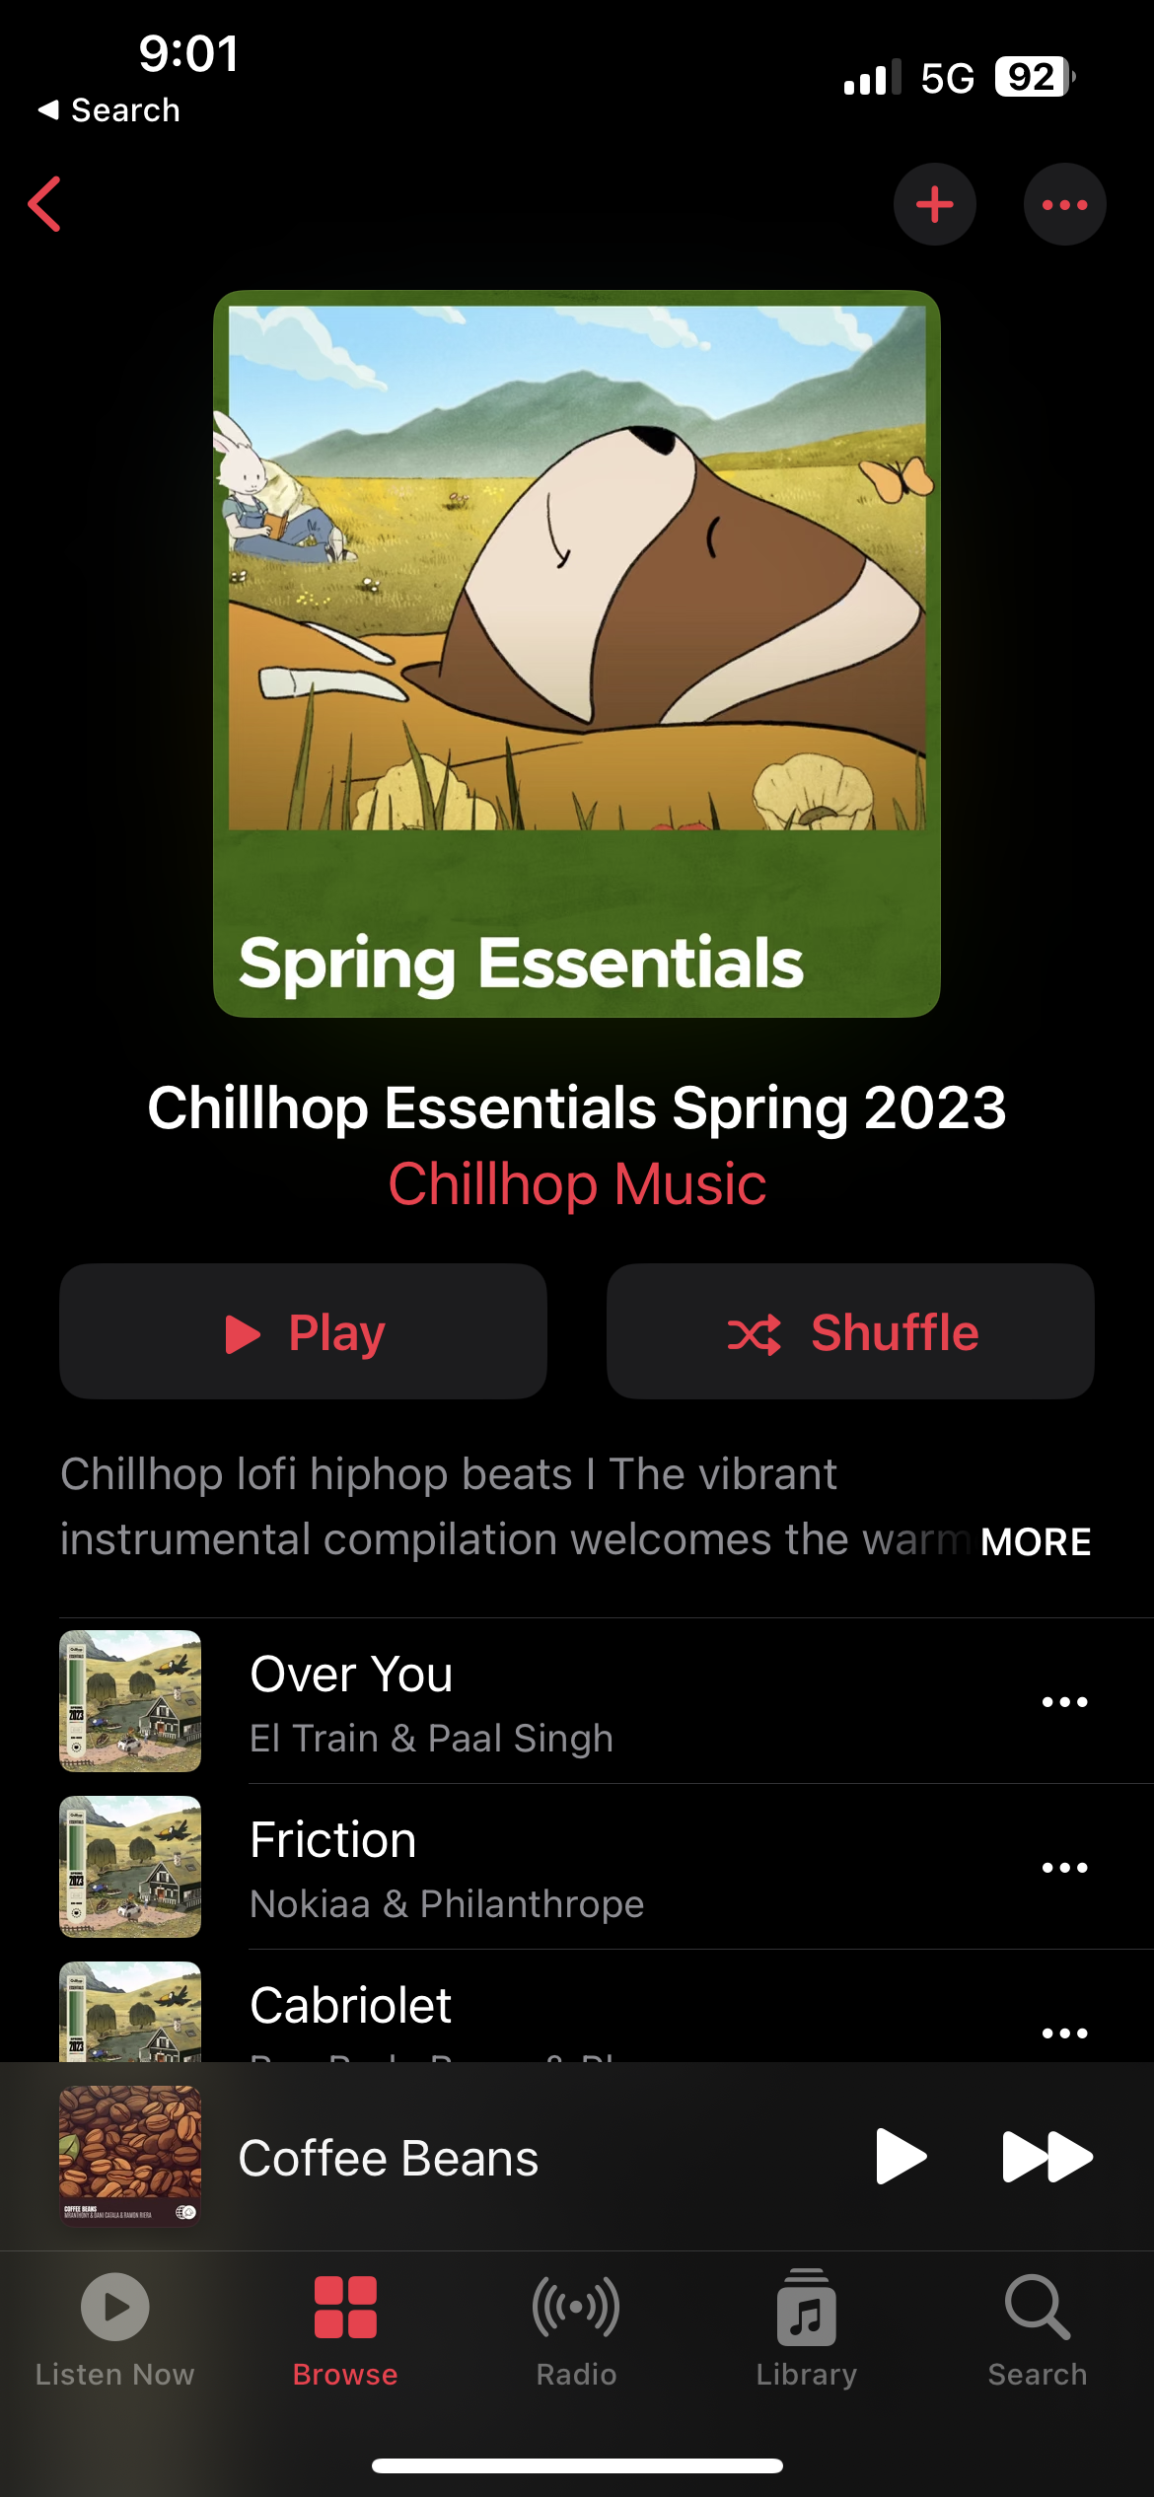Play Coffee Beans in mini player

pyautogui.click(x=901, y=2157)
